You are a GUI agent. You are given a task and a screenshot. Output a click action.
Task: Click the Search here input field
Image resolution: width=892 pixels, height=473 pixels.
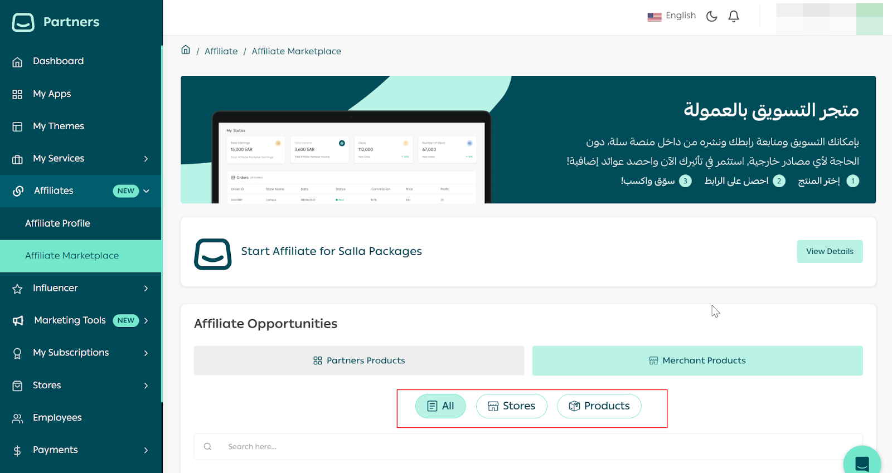502,447
